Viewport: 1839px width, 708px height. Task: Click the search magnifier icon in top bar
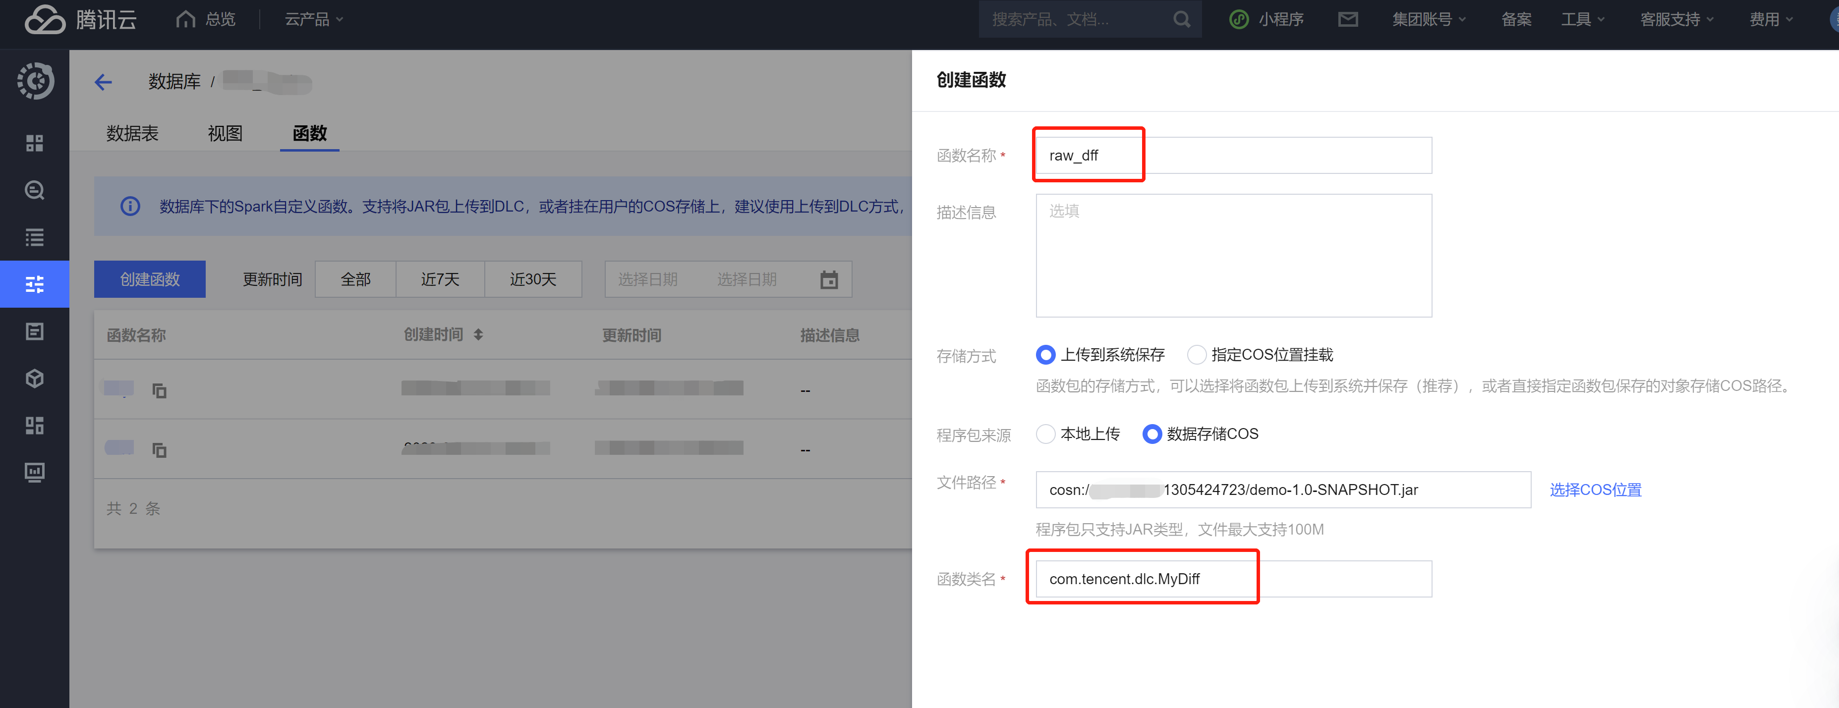click(x=1182, y=19)
